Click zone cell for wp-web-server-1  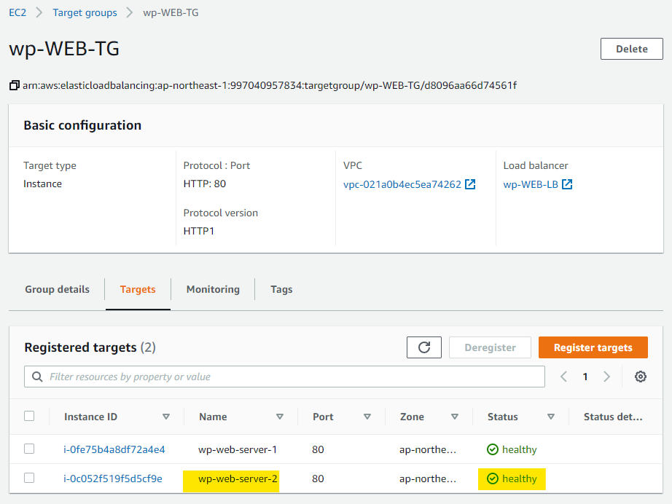tap(428, 449)
